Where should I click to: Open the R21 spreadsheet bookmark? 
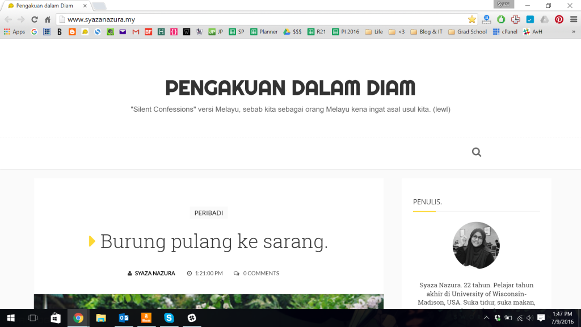pyautogui.click(x=317, y=32)
